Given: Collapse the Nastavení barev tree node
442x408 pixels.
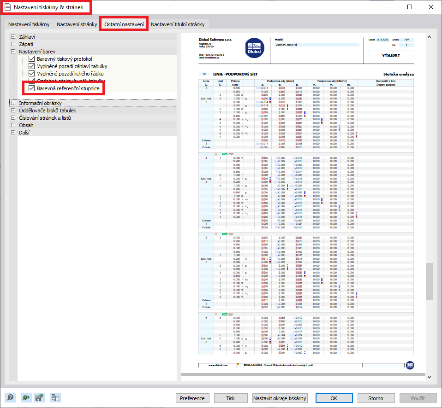Looking at the screenshot, I should (x=13, y=52).
